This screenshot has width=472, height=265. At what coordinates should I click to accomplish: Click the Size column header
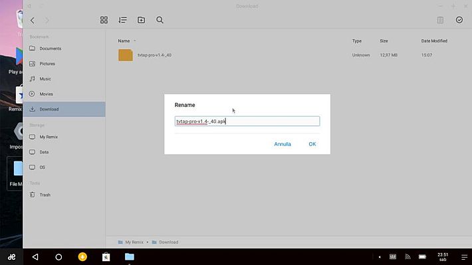click(x=384, y=41)
